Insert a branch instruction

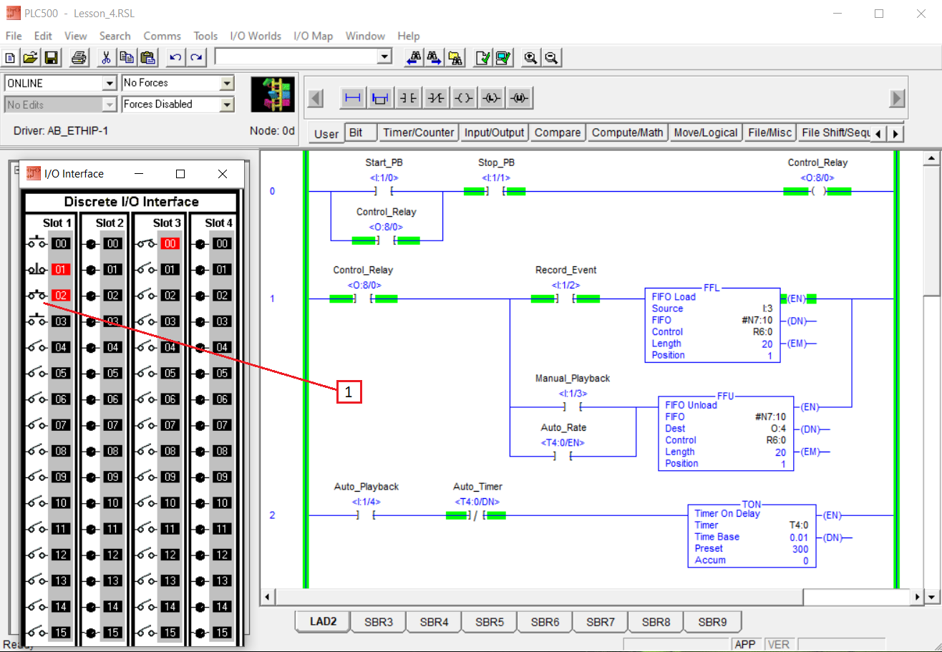[379, 98]
